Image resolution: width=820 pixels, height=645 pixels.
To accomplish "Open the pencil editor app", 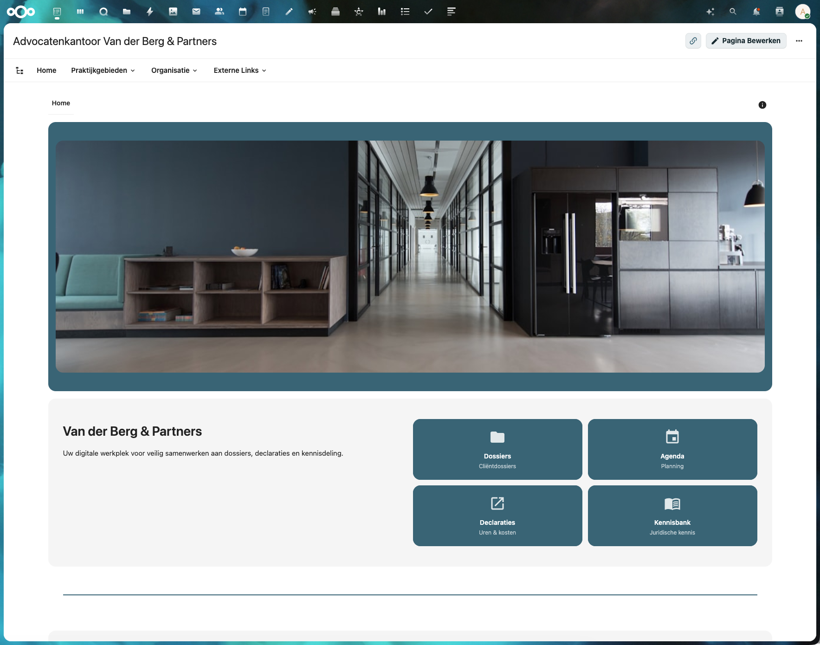I will click(x=289, y=12).
